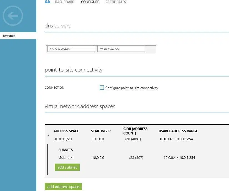Click Subnet-1 usable range 10.0.0.4 - 10.0.1.254
This screenshot has height=191, width=229.
(179, 157)
